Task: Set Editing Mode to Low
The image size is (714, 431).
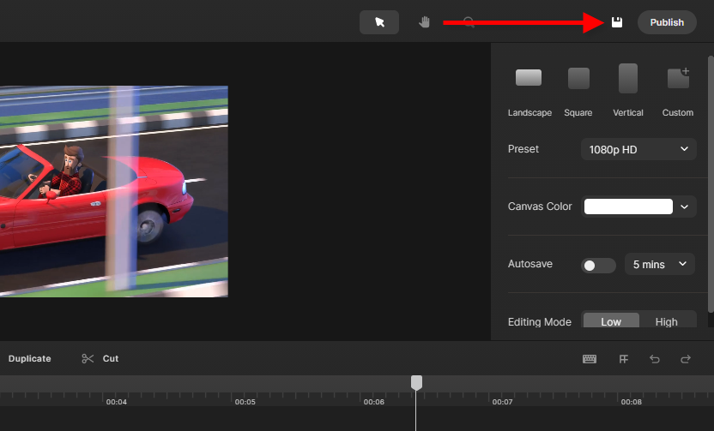Action: tap(611, 322)
